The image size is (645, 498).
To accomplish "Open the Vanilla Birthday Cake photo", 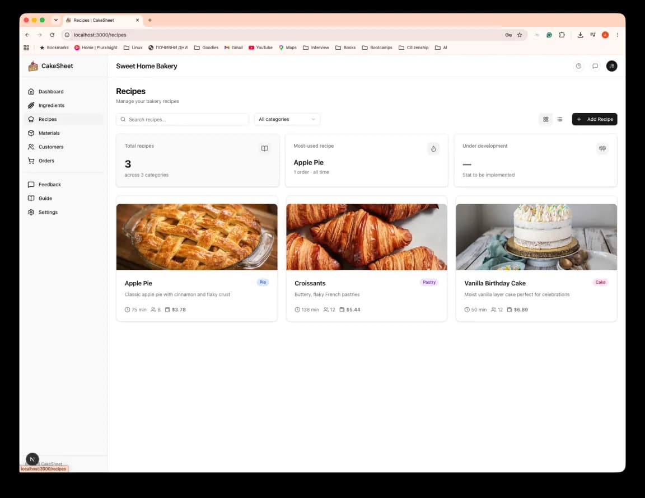I will tap(536, 237).
